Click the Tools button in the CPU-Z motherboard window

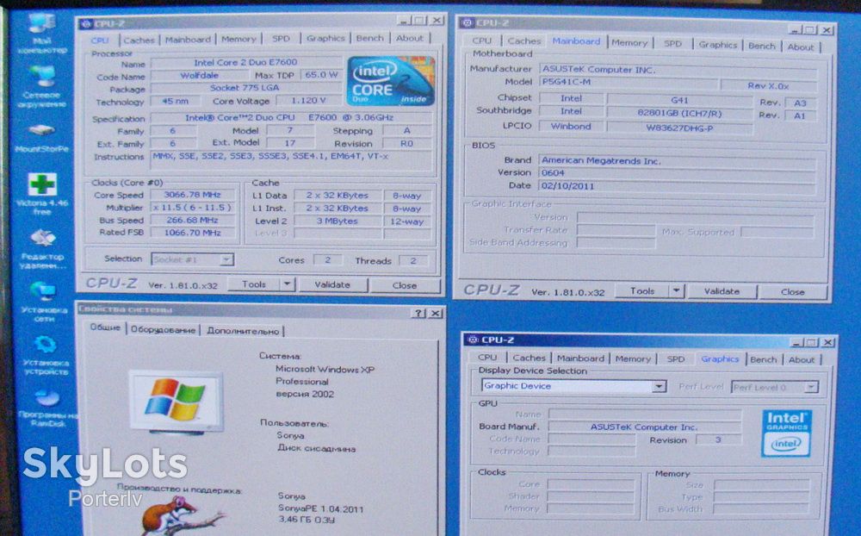pyautogui.click(x=642, y=290)
